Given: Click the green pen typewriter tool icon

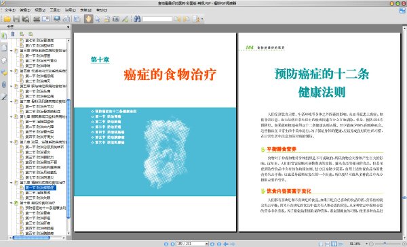Looking at the screenshot, I should click(x=125, y=19).
